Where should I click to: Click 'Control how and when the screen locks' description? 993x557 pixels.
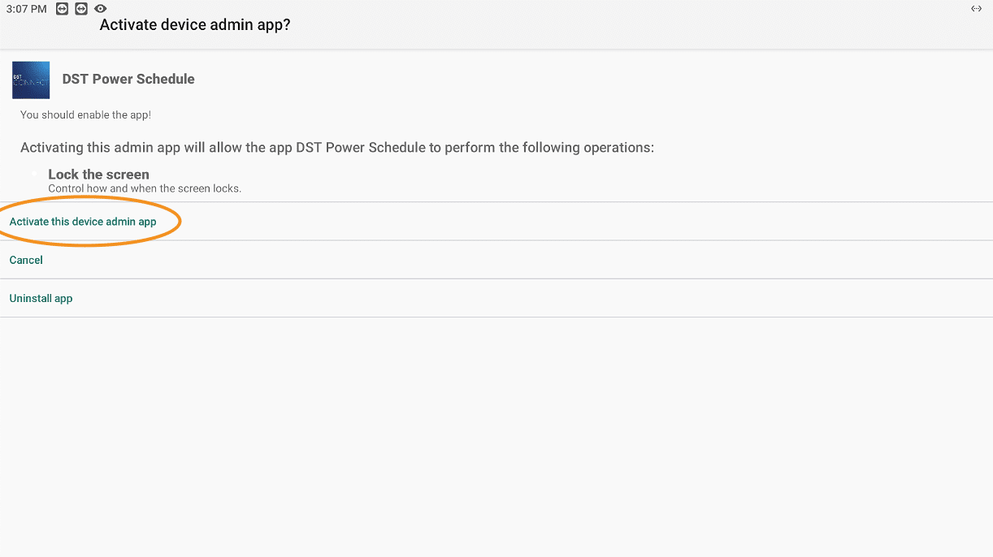[x=145, y=188]
